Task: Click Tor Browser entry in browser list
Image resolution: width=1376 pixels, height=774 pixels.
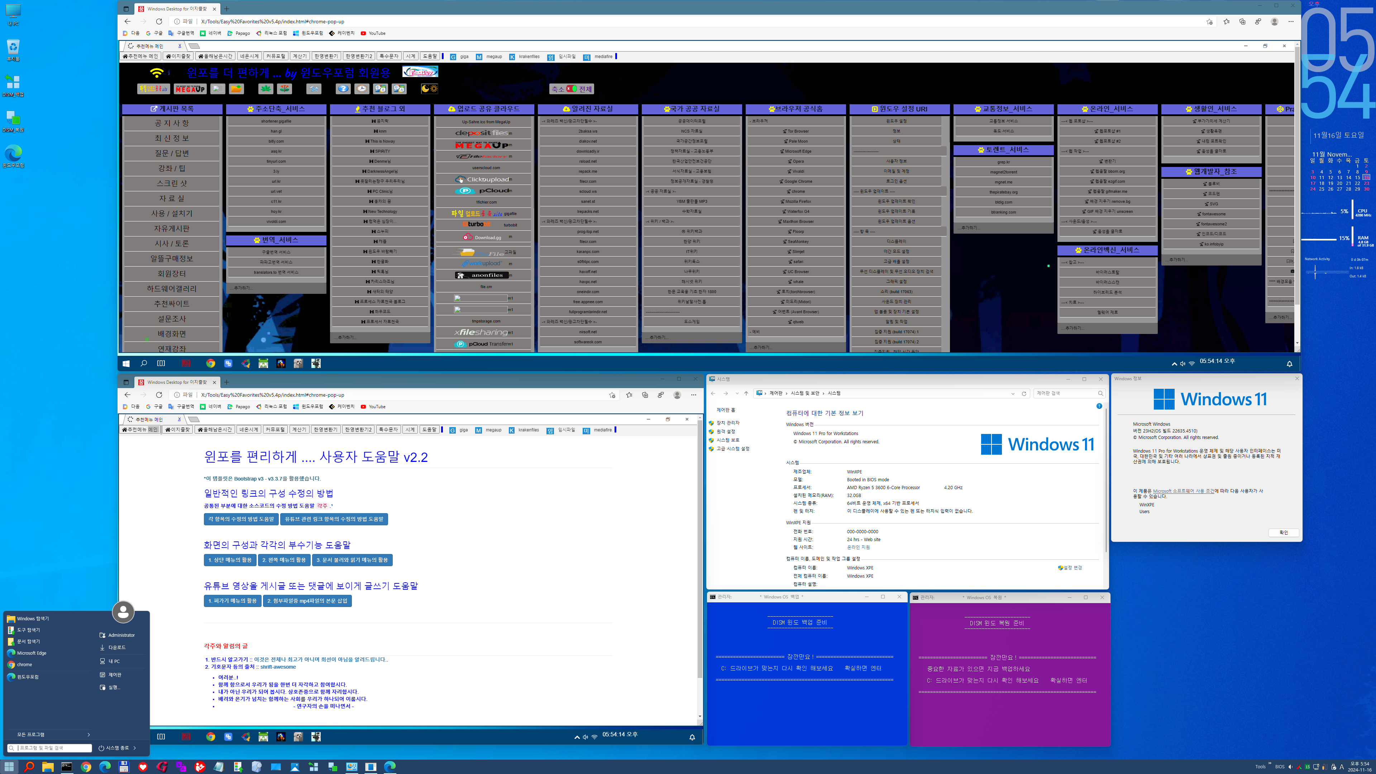Action: coord(795,132)
